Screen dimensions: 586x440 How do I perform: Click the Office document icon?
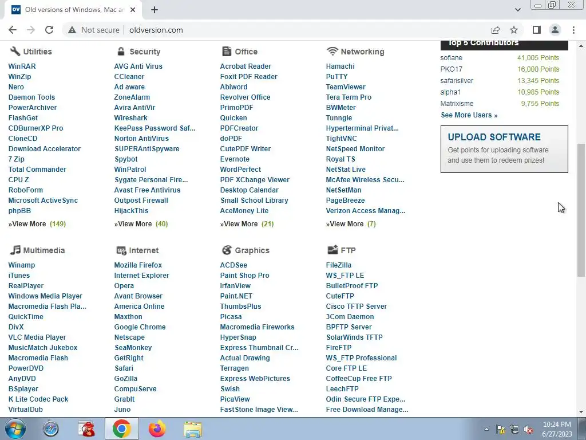[x=226, y=51]
